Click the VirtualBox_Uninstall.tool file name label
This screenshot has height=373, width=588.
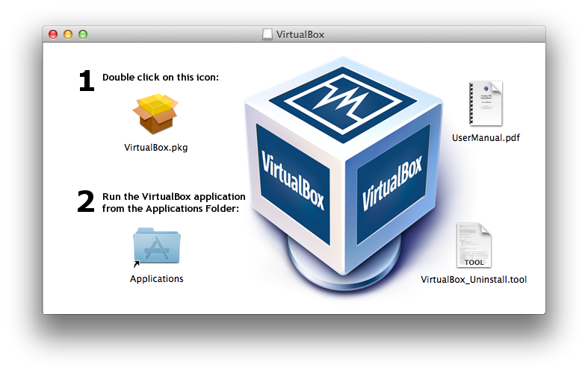474,280
